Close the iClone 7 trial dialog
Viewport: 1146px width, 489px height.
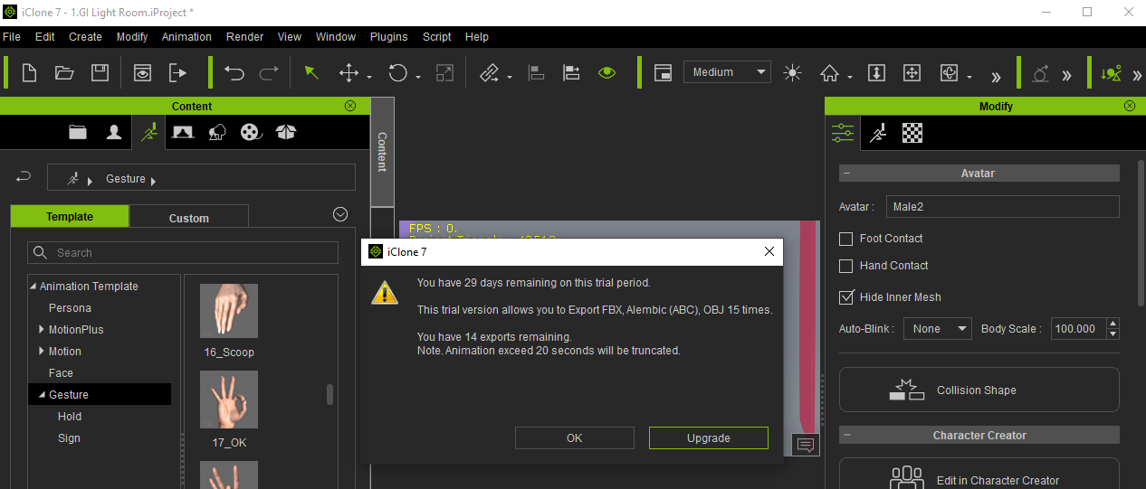point(769,252)
